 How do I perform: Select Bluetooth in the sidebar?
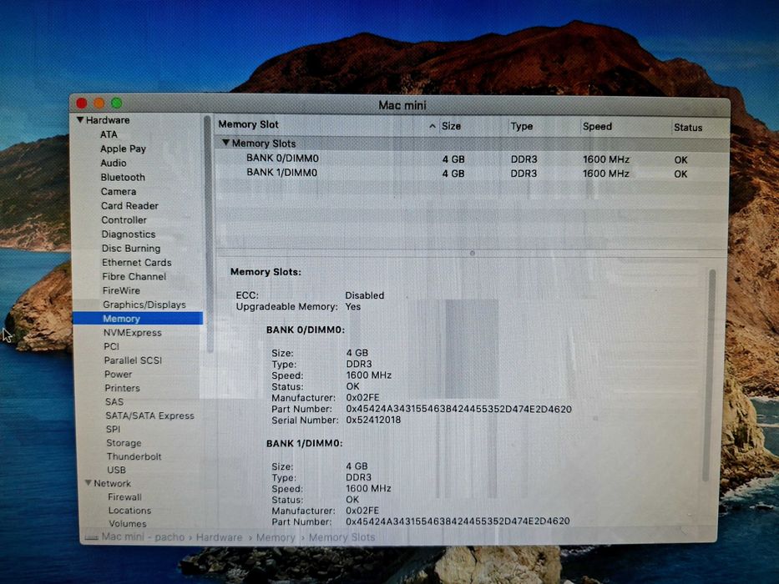point(123,177)
